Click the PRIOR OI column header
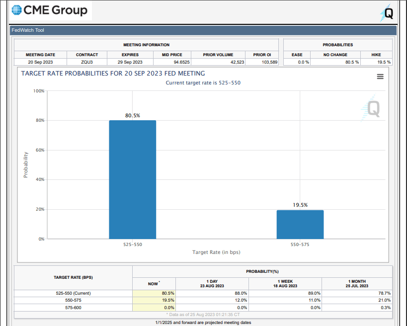This screenshot has width=407, height=326. 262,55
